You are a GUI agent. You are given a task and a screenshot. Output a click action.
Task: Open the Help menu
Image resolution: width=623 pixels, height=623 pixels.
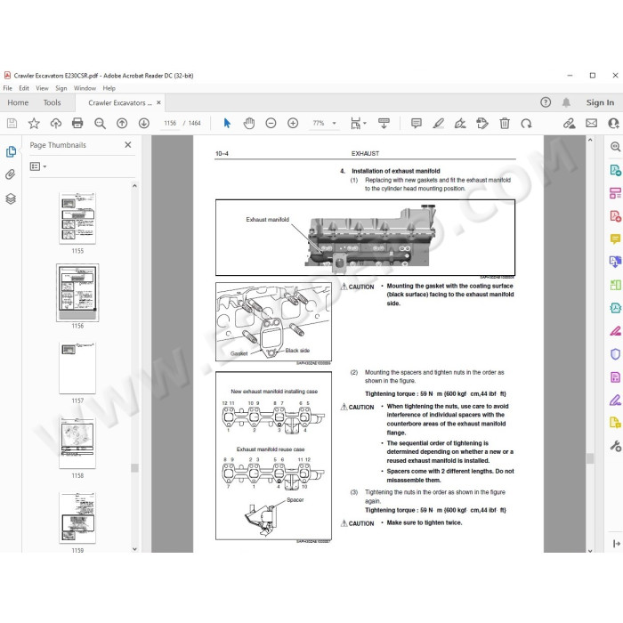pyautogui.click(x=109, y=88)
